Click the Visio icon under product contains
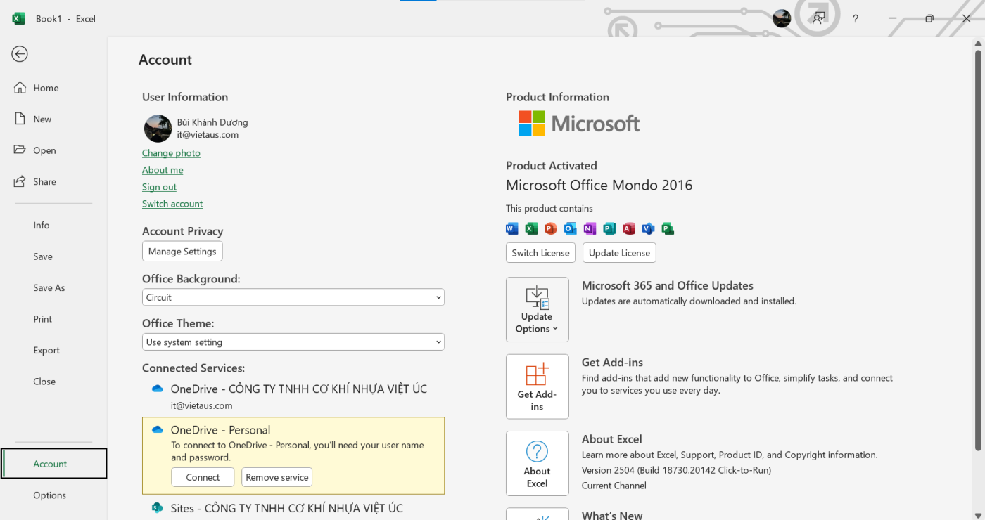The image size is (985, 520). 648,228
